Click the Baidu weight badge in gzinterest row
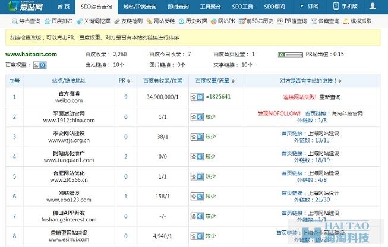This screenshot has width=388, height=247. pyautogui.click(x=197, y=216)
